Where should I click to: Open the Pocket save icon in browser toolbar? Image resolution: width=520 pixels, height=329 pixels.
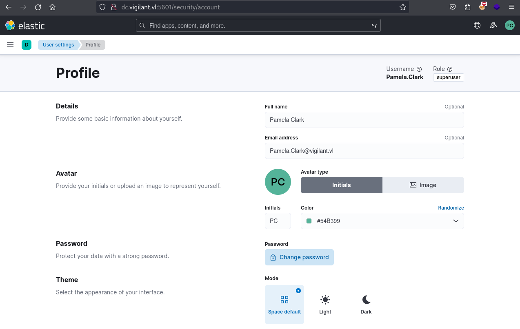(x=453, y=7)
